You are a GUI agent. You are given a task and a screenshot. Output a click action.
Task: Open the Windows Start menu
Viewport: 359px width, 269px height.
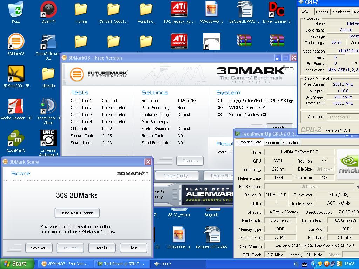tap(17, 264)
